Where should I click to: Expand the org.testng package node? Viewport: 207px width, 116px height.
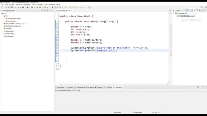click(5, 21)
